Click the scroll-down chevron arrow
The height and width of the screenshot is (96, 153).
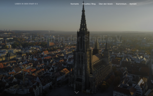76,92
